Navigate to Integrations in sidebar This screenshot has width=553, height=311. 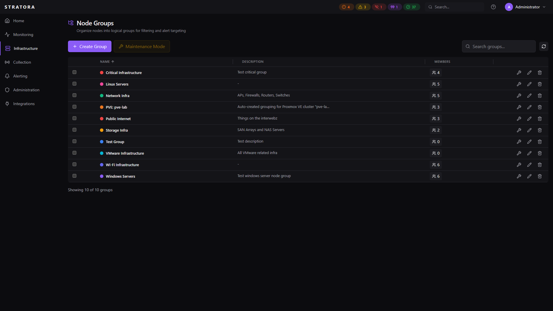tap(32, 104)
